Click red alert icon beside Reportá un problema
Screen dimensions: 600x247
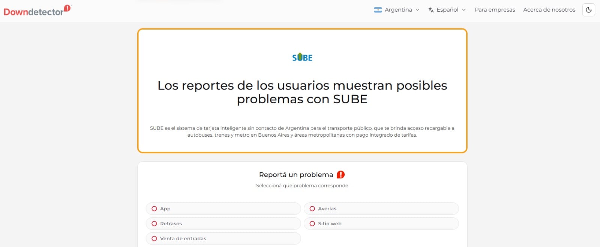pos(340,174)
